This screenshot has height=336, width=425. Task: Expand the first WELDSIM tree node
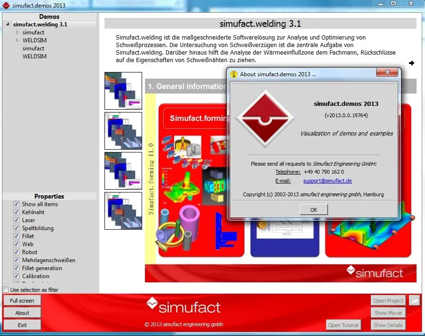(x=17, y=40)
